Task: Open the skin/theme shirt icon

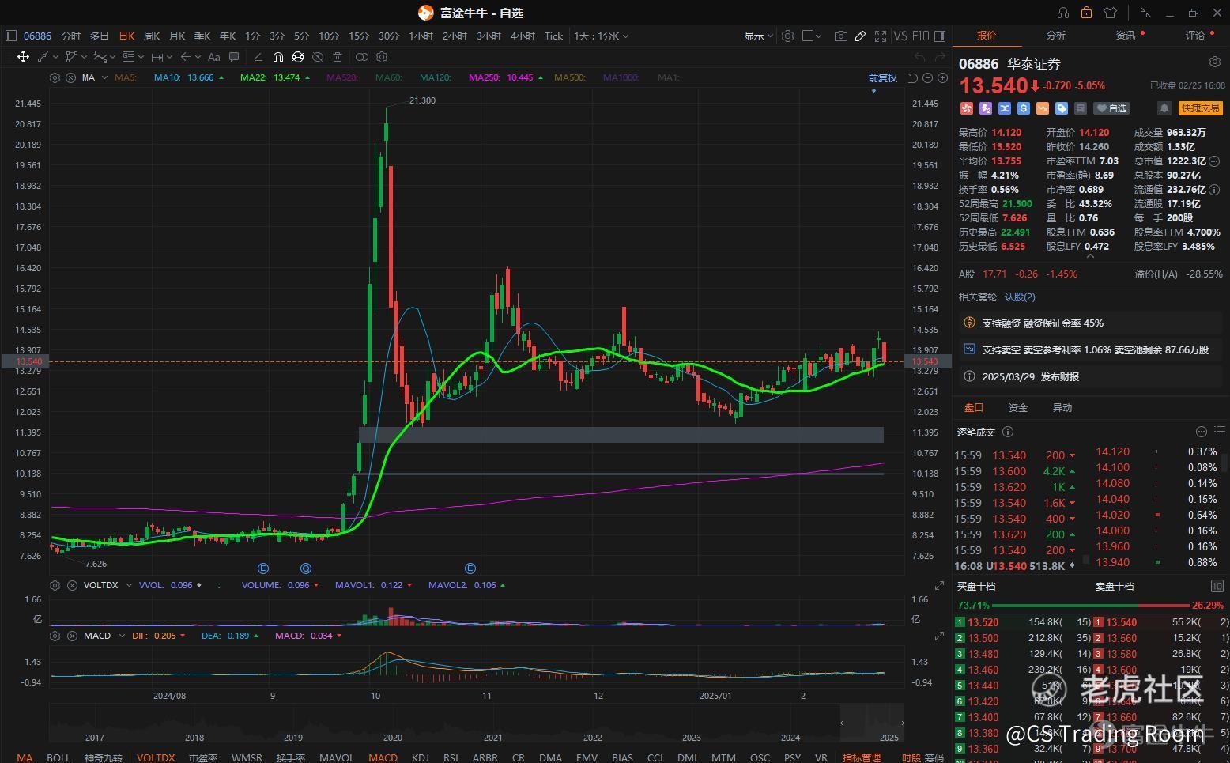Action: coord(1110,13)
